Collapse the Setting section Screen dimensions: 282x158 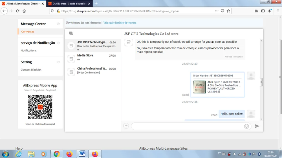tap(58, 62)
